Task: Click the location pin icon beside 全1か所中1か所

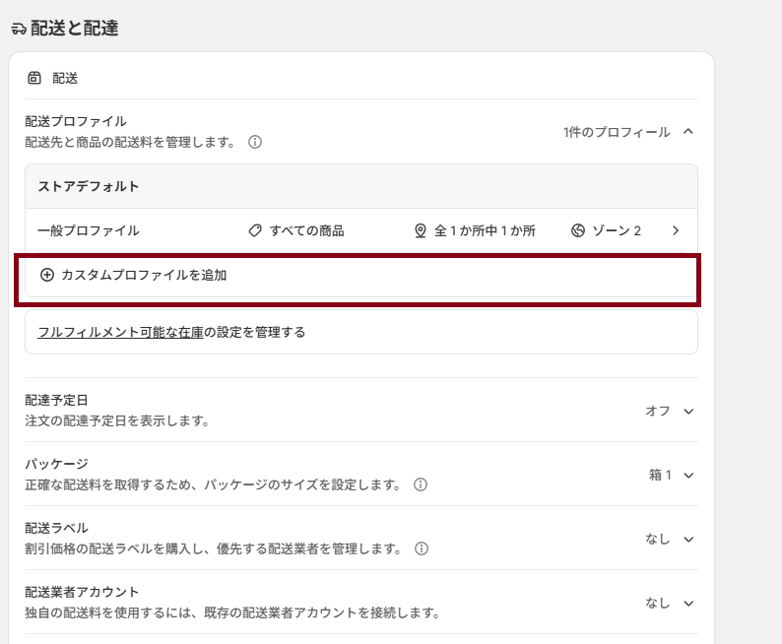Action: [x=421, y=230]
